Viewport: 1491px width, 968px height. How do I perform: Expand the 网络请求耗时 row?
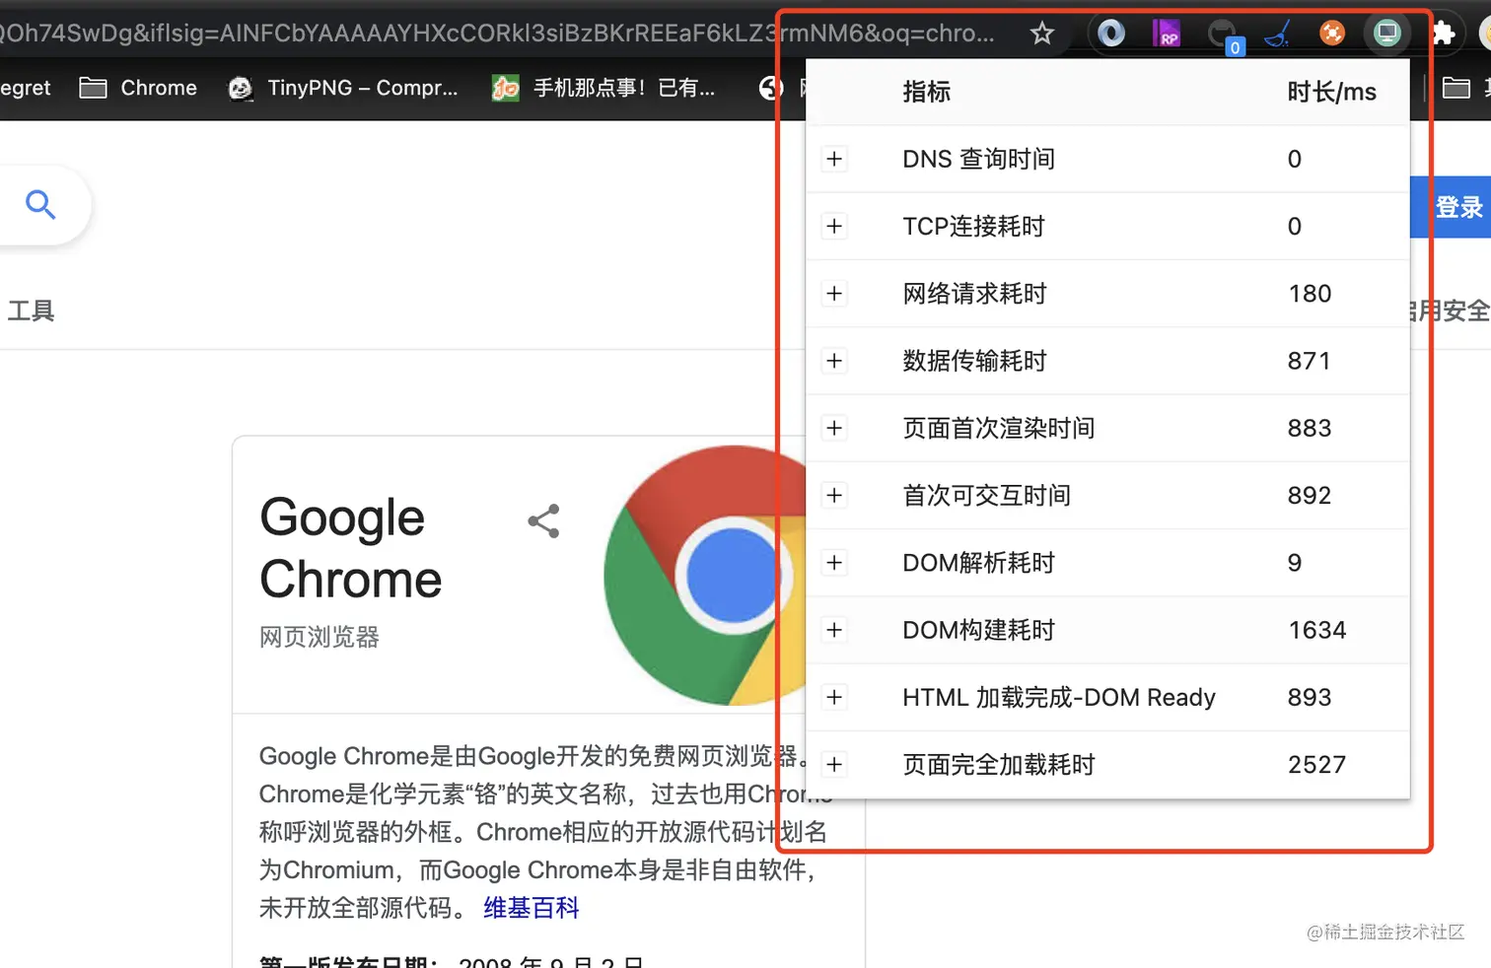[834, 294]
